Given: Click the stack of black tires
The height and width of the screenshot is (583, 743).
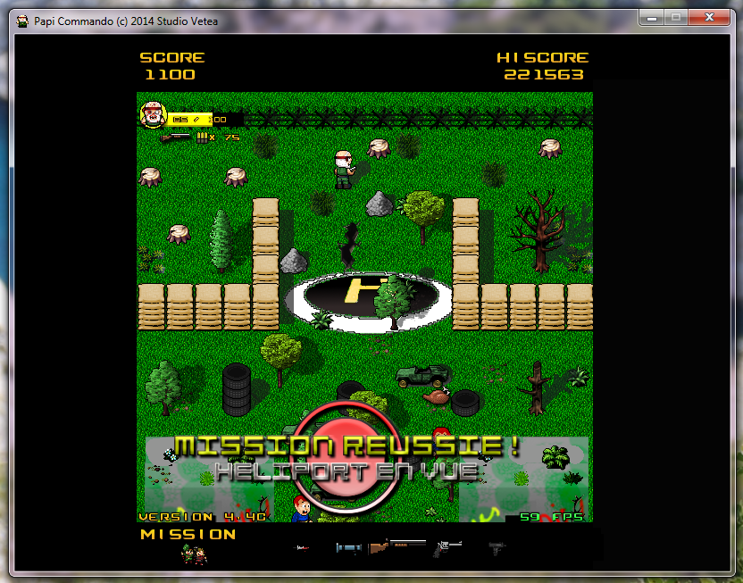Looking at the screenshot, I should [236, 389].
